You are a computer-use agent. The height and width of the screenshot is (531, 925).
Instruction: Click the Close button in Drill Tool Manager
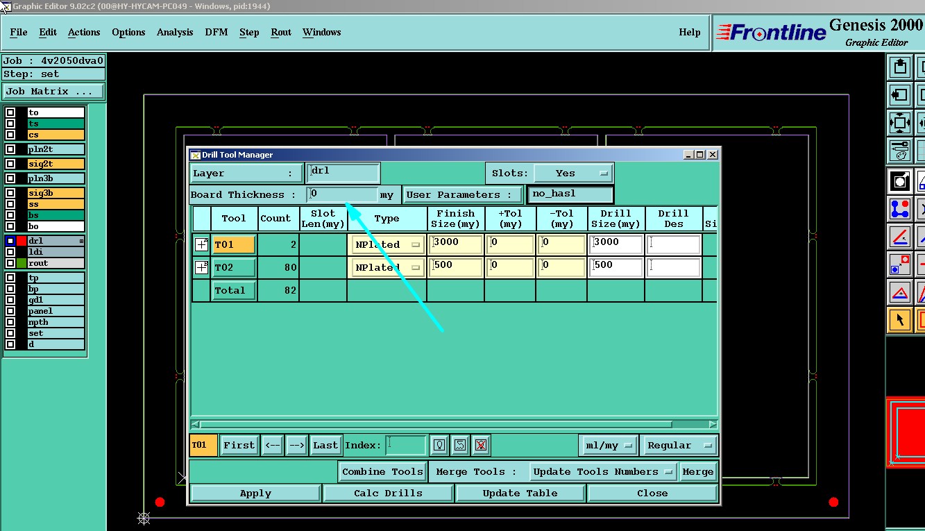652,493
